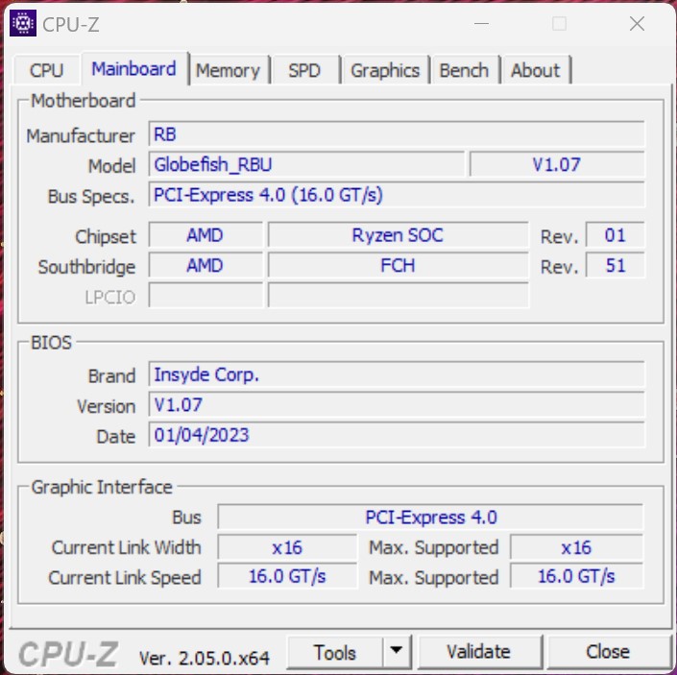This screenshot has width=677, height=675.
Task: Click the Close button at bottom
Action: click(x=608, y=652)
